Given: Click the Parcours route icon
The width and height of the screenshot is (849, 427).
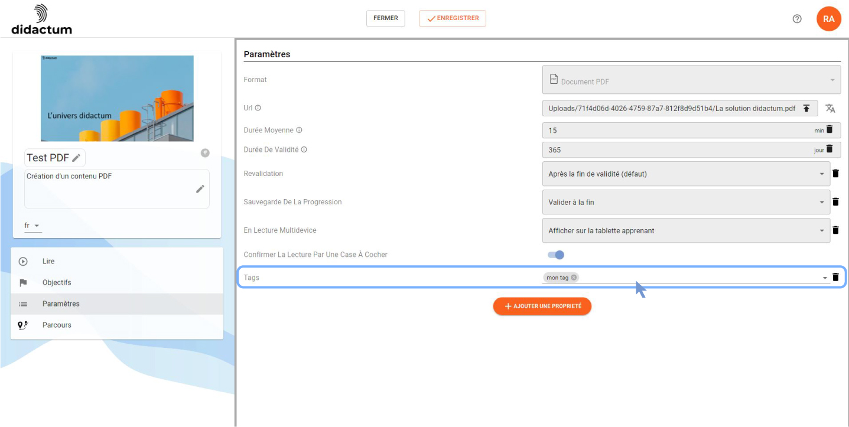Looking at the screenshot, I should pyautogui.click(x=23, y=325).
